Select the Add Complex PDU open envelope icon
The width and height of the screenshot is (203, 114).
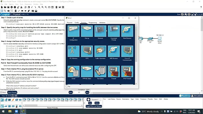coord(36,11)
